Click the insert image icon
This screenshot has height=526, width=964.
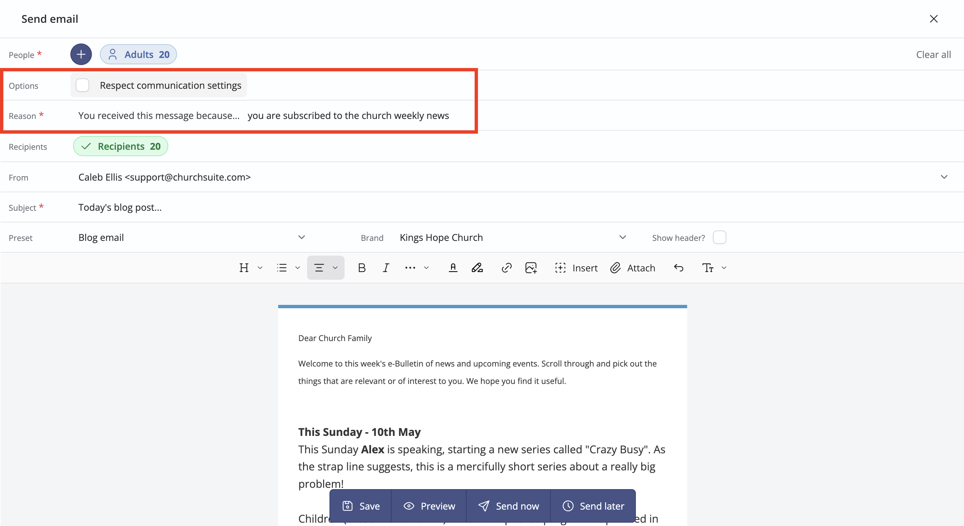531,268
